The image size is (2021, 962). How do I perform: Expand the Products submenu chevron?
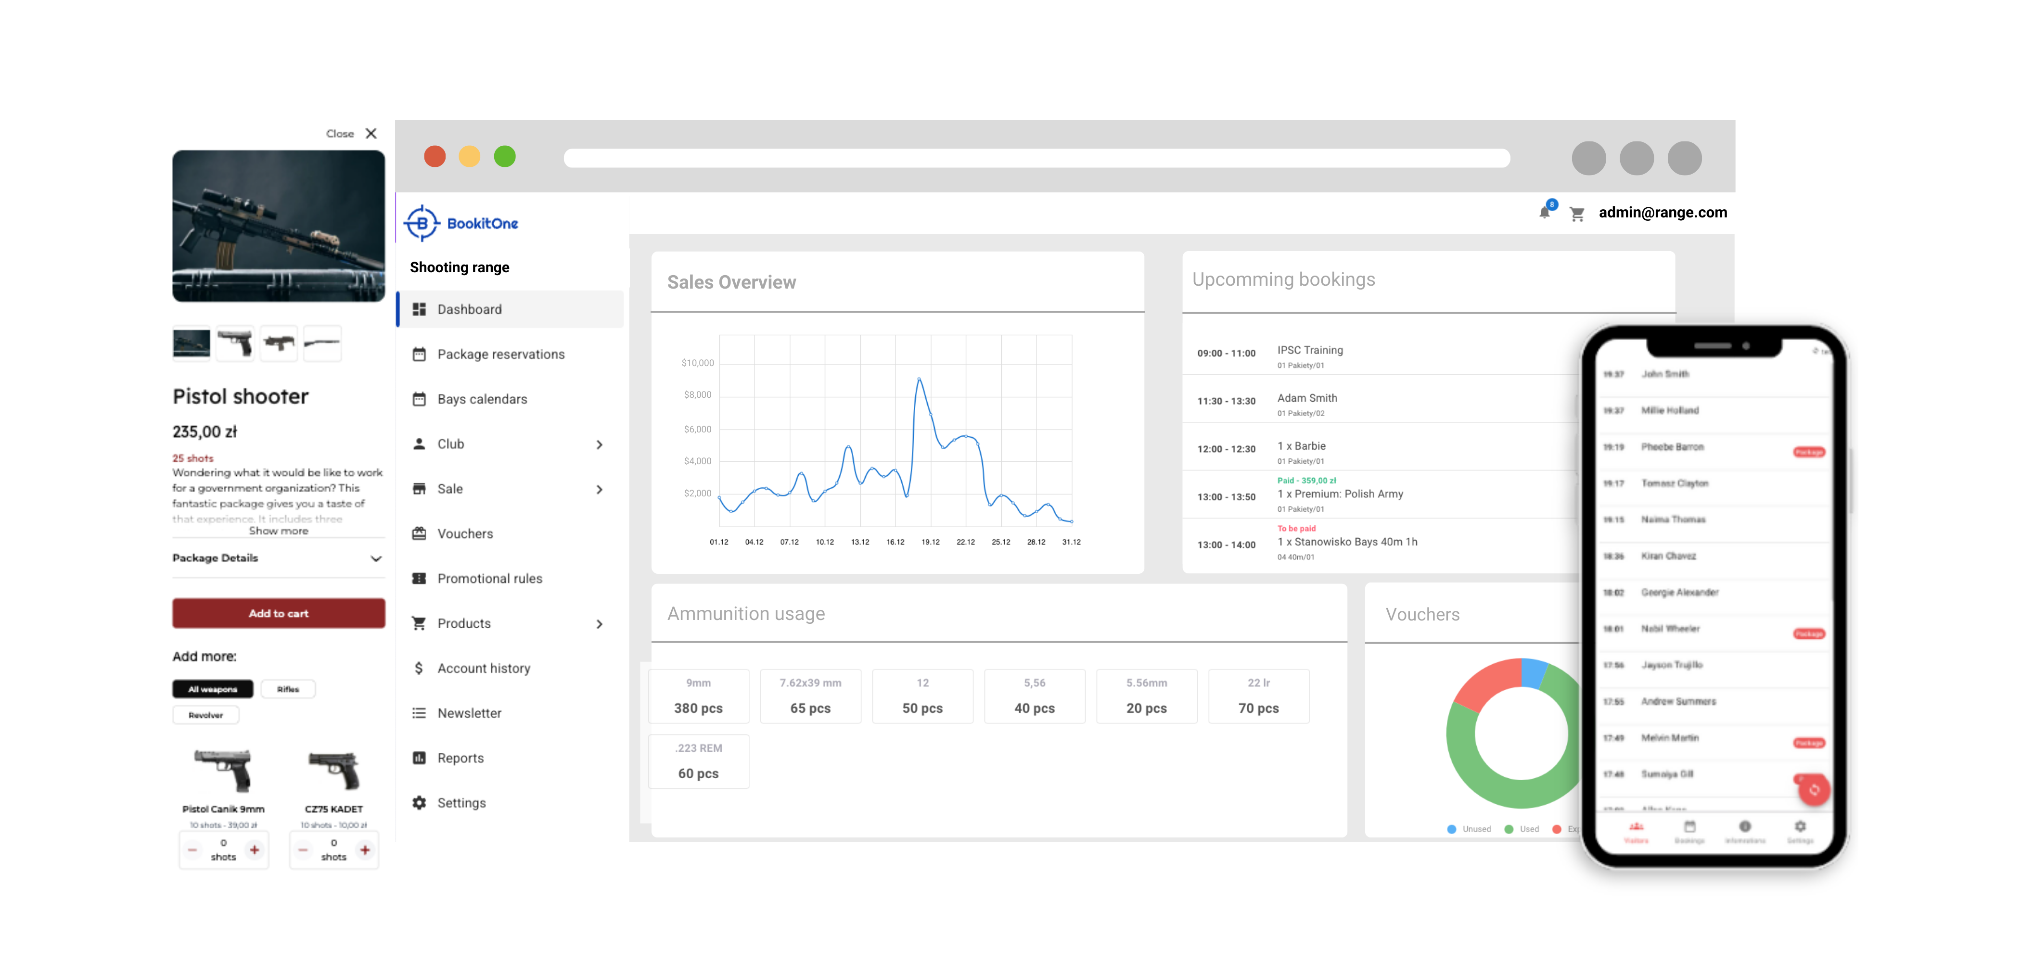[x=600, y=624]
